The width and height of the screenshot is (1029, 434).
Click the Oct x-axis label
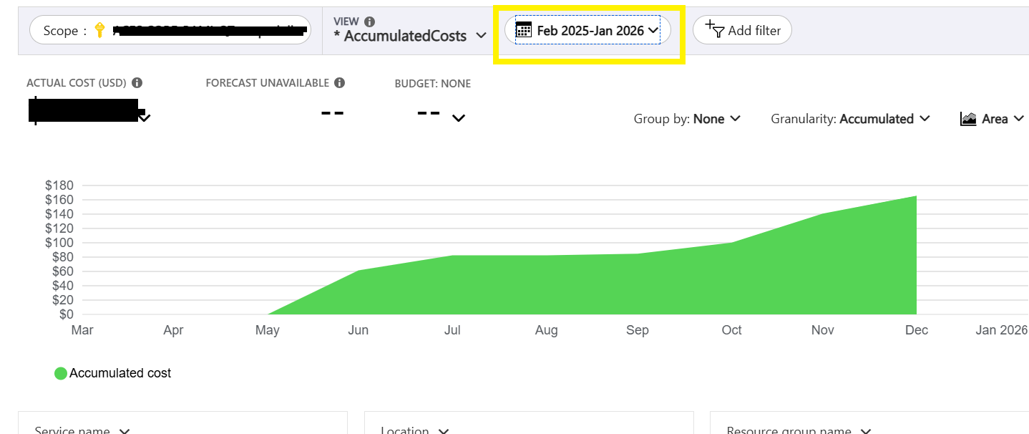click(x=732, y=330)
